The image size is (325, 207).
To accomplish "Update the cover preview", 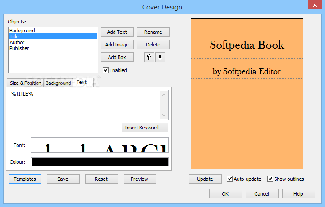I will [x=205, y=179].
